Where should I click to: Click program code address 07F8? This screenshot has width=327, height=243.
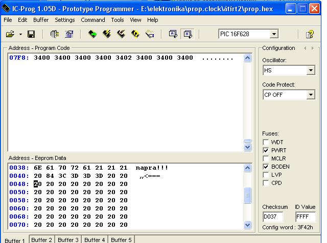(x=19, y=58)
